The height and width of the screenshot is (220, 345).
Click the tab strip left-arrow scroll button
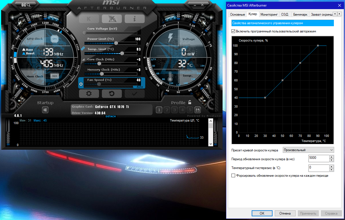pyautogui.click(x=335, y=14)
